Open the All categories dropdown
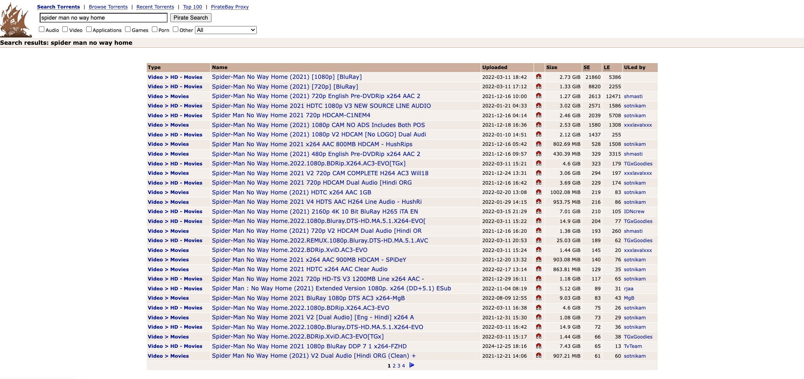Screen dimensions: 804x379 tap(226, 30)
